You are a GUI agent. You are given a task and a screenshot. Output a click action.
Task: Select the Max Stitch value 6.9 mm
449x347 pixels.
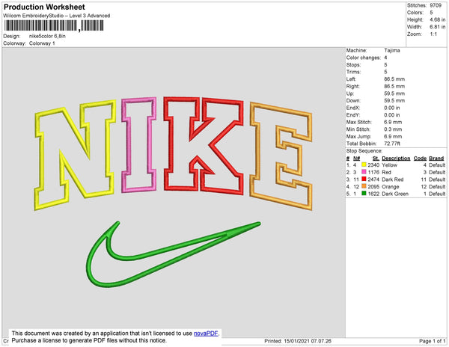click(x=393, y=122)
